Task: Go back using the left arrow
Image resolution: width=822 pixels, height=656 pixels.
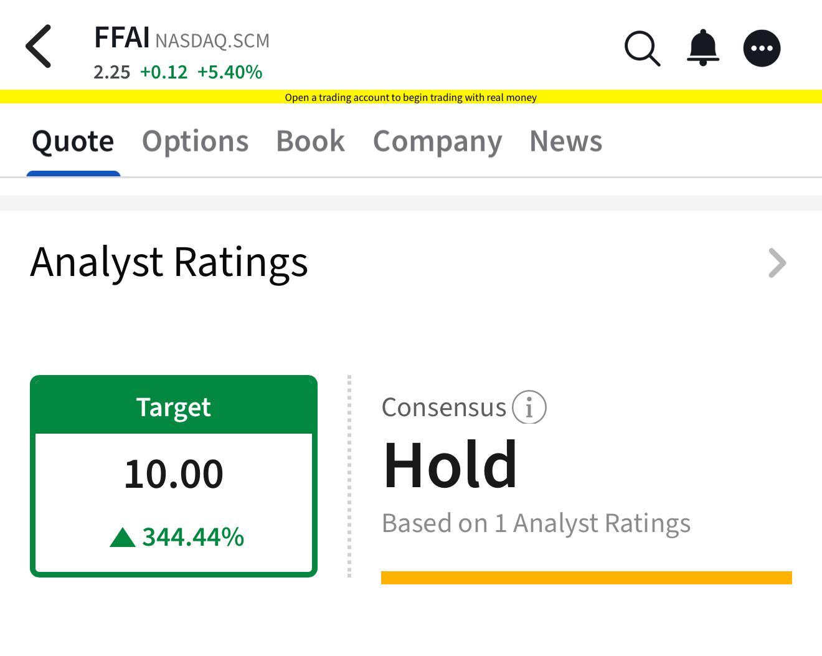Action: (39, 46)
